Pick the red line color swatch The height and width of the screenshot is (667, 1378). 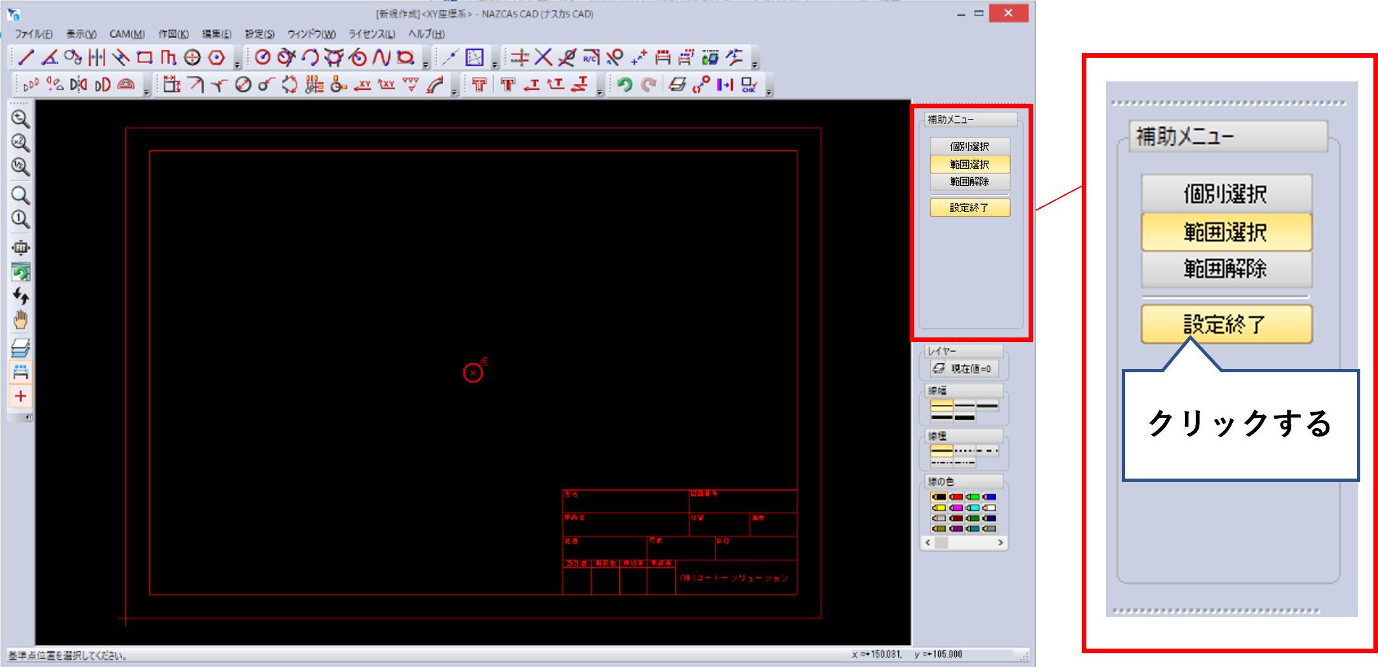coord(956,497)
